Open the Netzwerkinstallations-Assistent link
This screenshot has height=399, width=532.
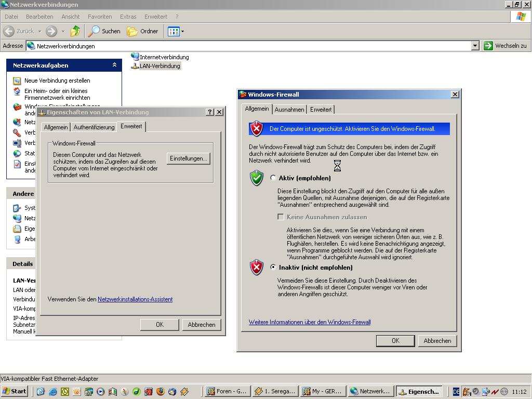pos(135,299)
